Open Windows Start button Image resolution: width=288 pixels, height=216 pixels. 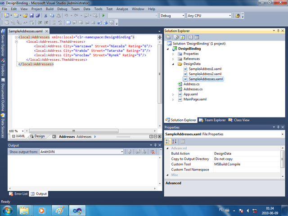click(7, 211)
